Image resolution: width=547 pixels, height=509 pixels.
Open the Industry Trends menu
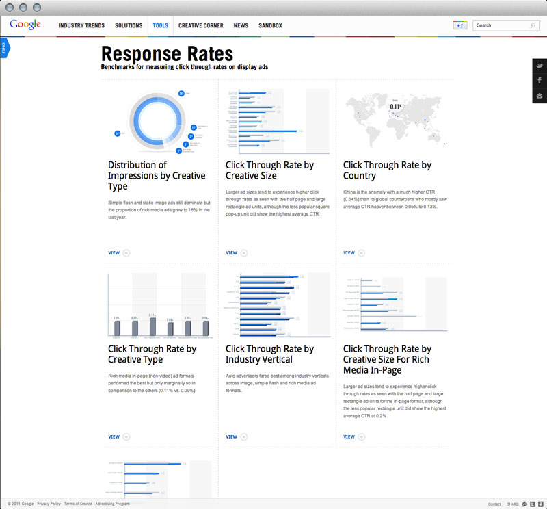pos(81,25)
